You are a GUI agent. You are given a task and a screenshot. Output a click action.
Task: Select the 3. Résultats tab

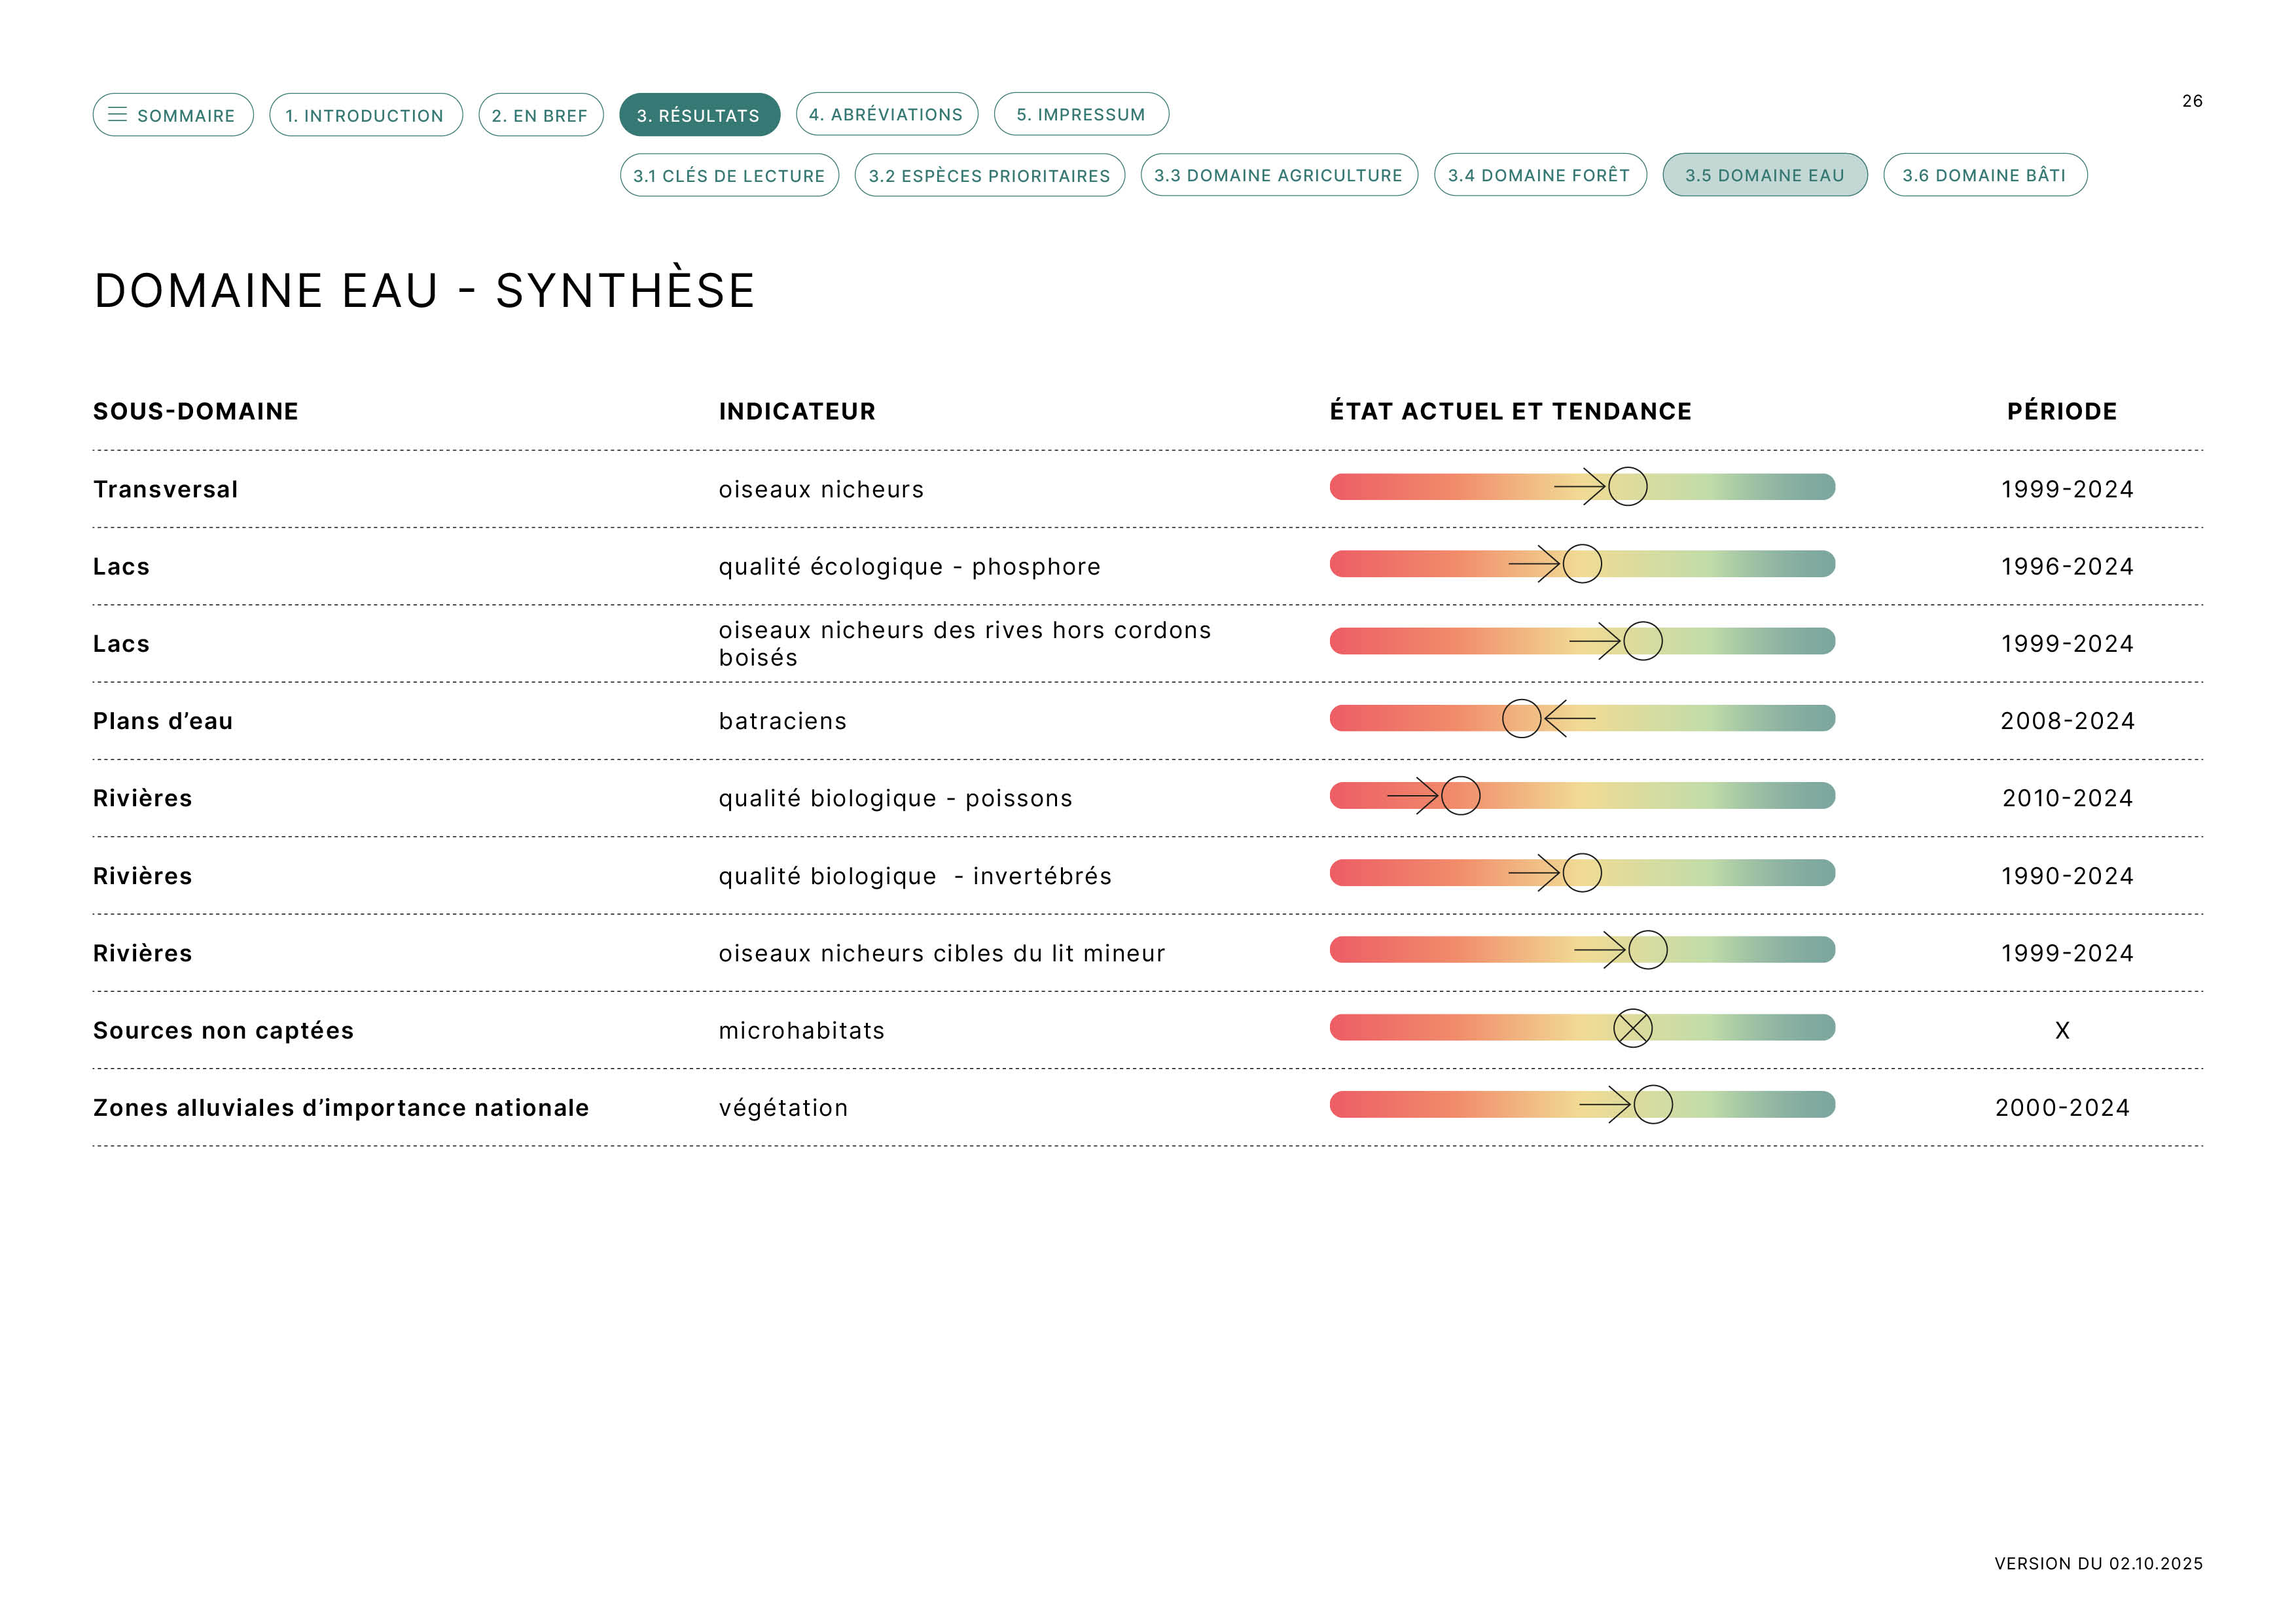click(699, 115)
